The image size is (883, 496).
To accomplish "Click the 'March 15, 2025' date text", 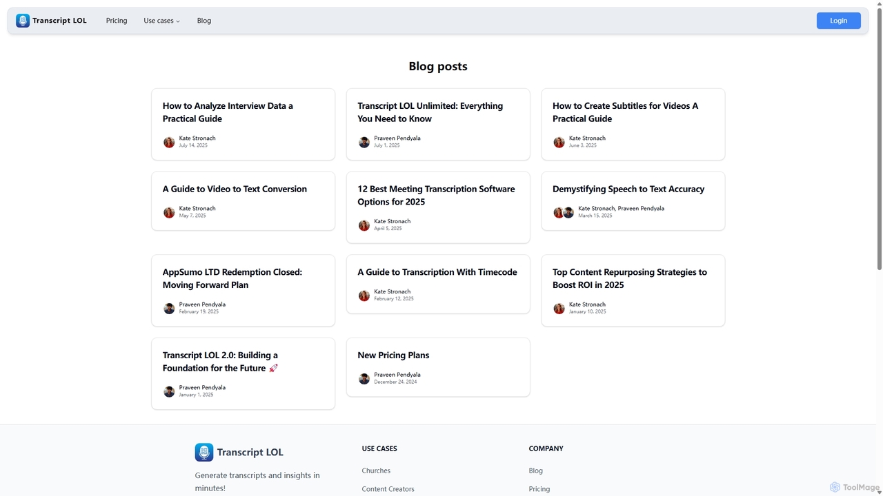I will click(x=595, y=216).
